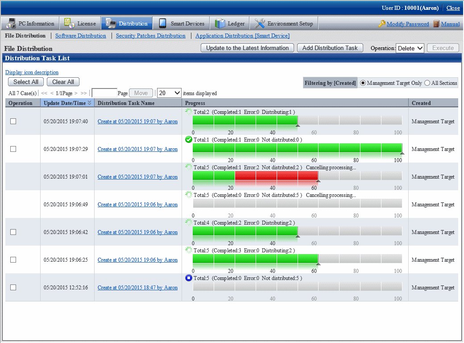Click the Smart Devices phone icon
Screen dimensions: 464x343
pyautogui.click(x=163, y=24)
